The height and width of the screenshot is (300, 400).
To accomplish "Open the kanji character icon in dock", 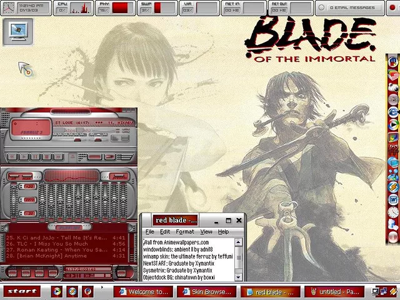I will click(393, 150).
